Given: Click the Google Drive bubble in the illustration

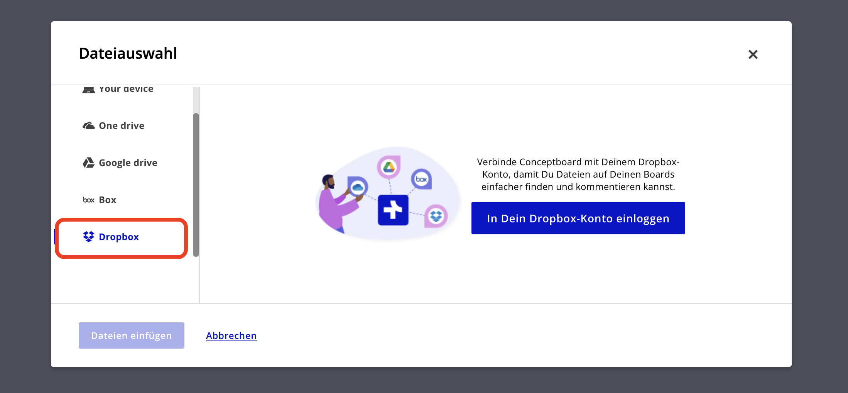Looking at the screenshot, I should [389, 167].
